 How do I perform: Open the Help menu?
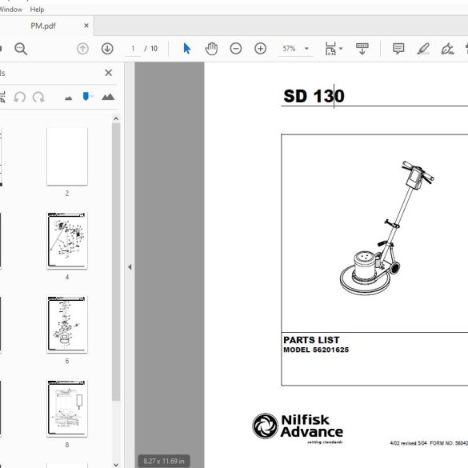tap(37, 10)
